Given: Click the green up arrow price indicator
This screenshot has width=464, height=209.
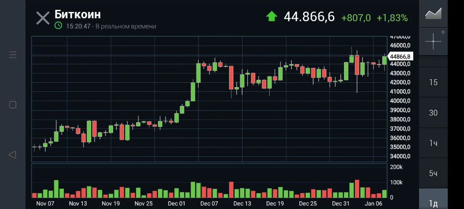Looking at the screenshot, I should 272,16.
